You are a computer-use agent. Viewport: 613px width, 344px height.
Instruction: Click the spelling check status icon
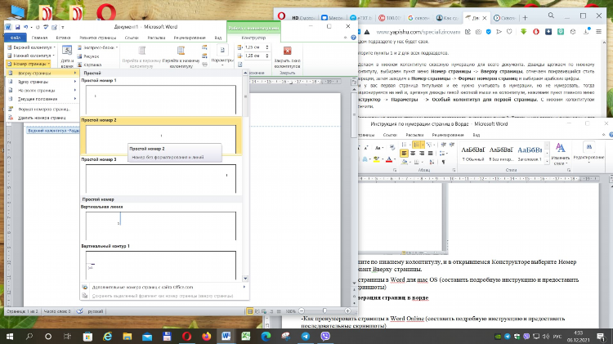(79, 311)
